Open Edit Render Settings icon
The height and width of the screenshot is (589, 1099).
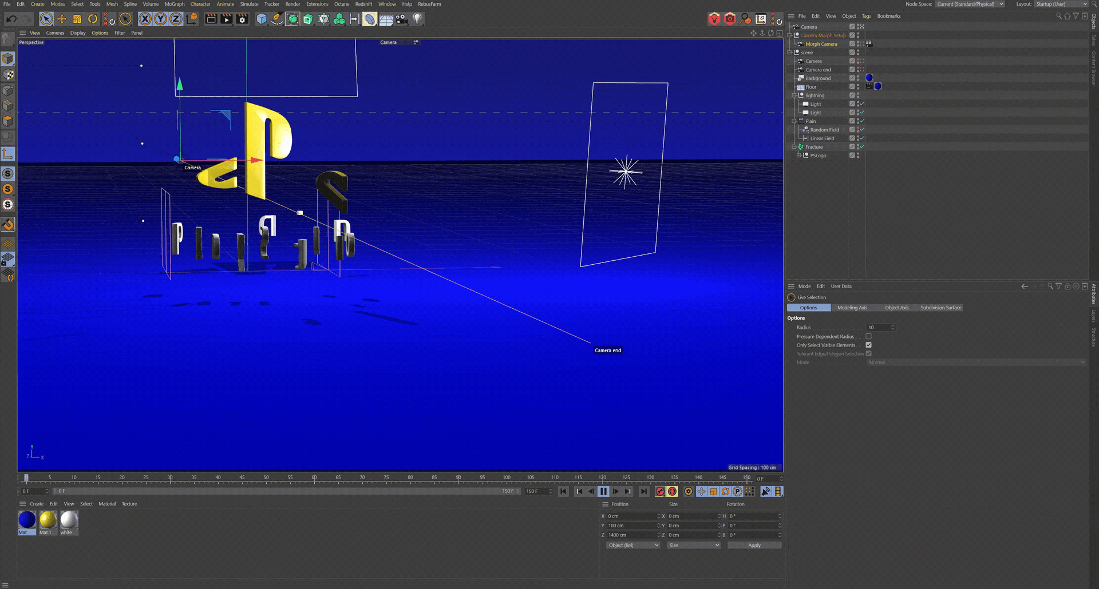(242, 19)
